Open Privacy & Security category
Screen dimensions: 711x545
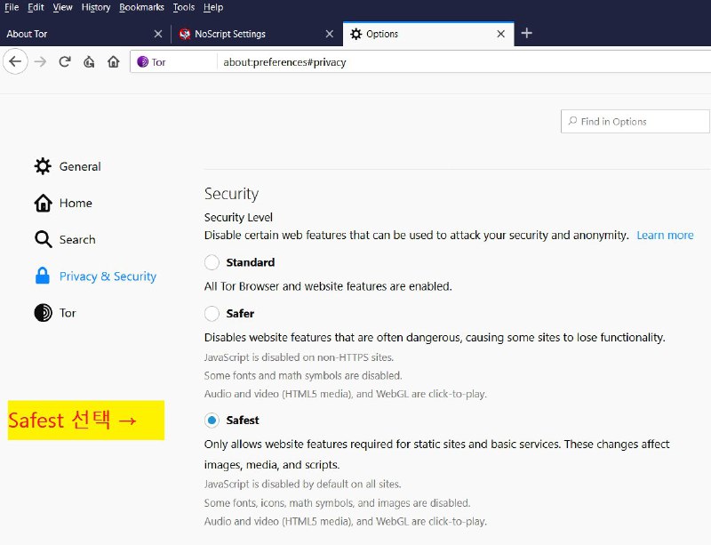(x=96, y=276)
